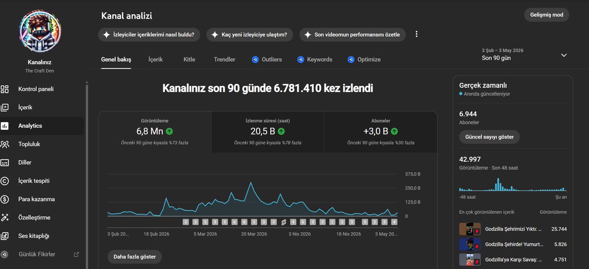Click the Shorts icon marker under chart

click(x=283, y=222)
